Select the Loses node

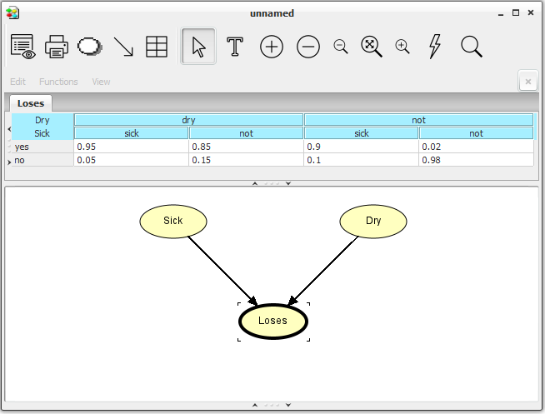coord(273,321)
